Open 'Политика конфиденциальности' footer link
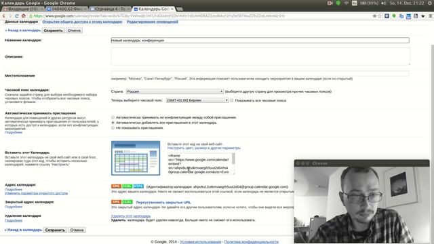Viewport: 434px width, 244px height. point(252,242)
